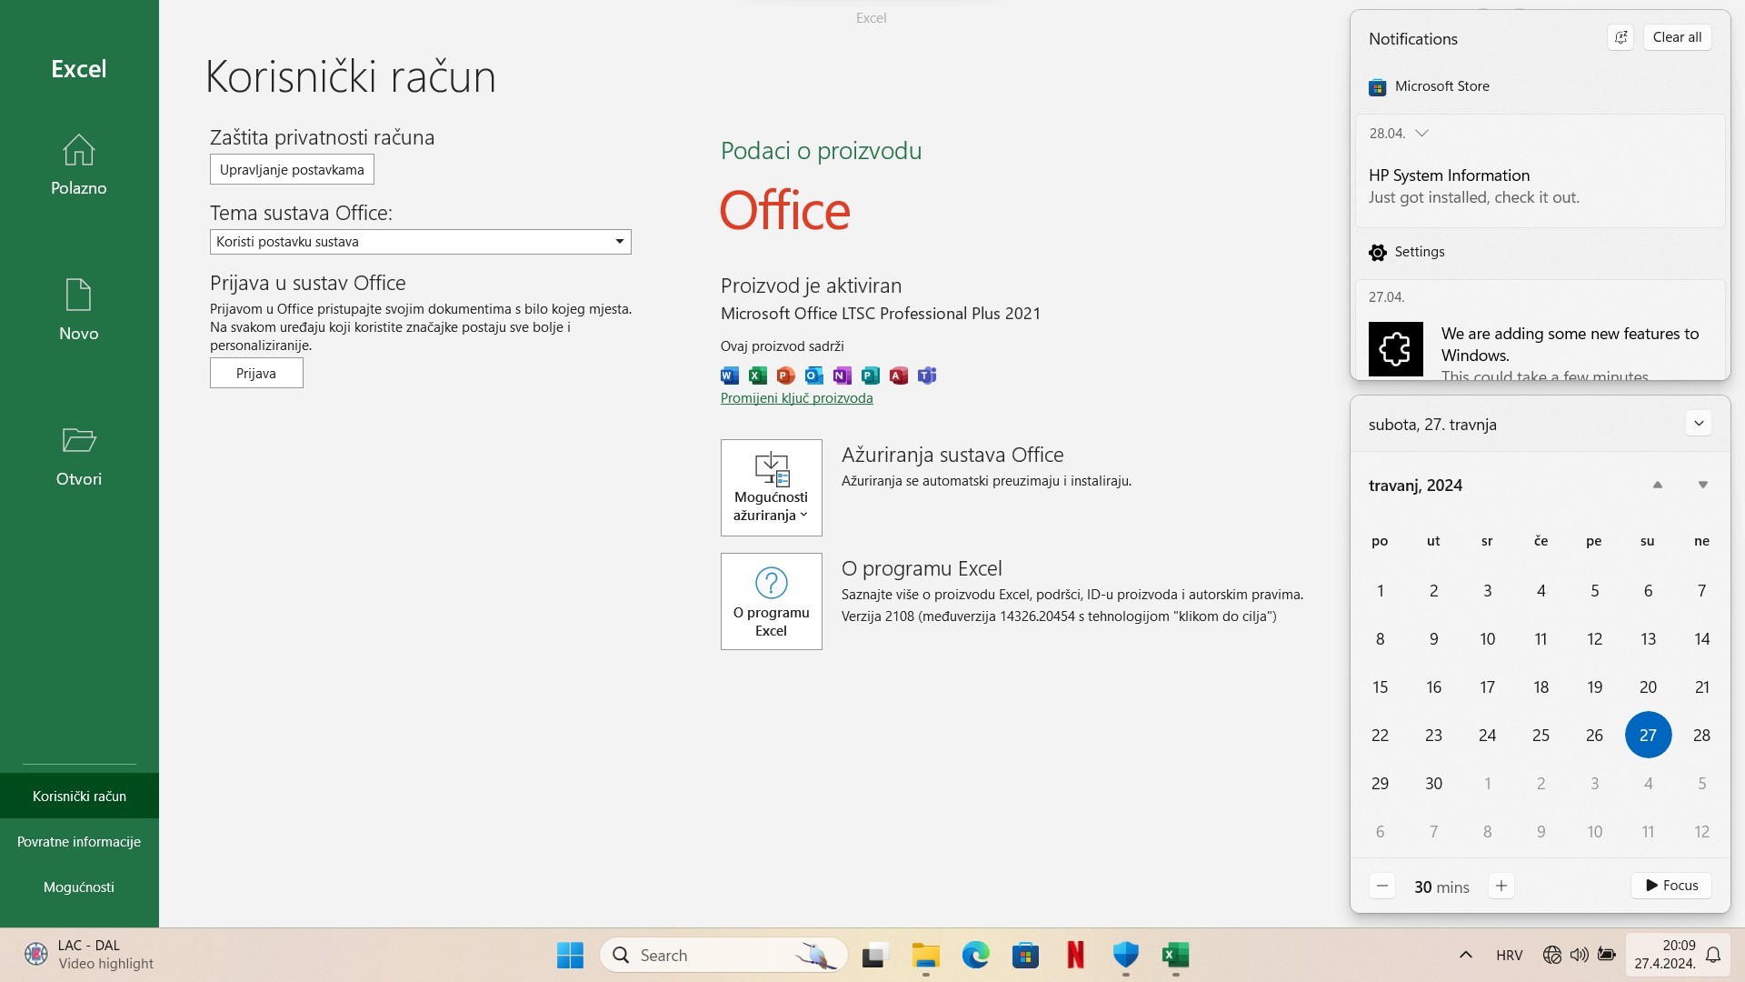The width and height of the screenshot is (1745, 982).
Task: Open the Otvori file page
Action: pos(79,456)
